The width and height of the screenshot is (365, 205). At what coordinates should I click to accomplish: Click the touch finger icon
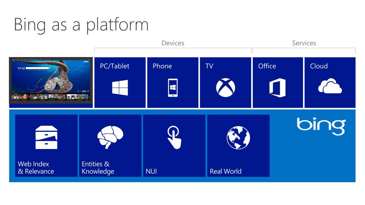coord(174,137)
